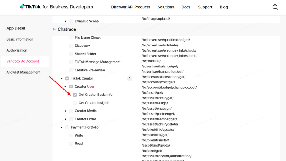Open the search magnifier icon

[x=275, y=7]
